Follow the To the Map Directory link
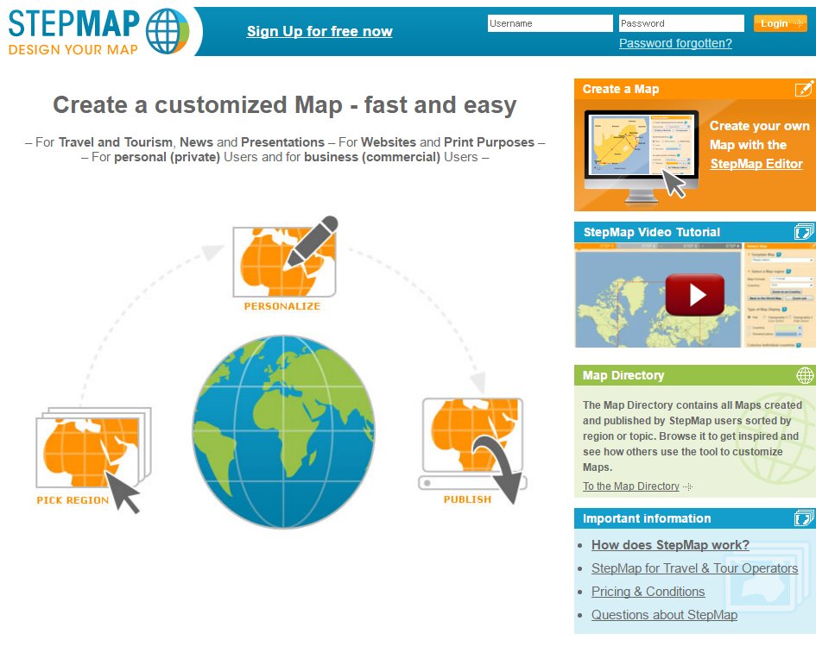 pos(630,486)
